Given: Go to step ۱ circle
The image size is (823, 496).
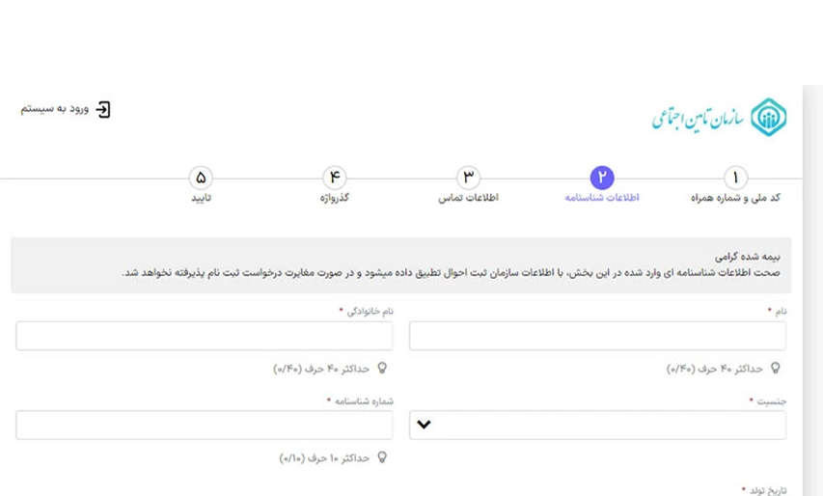Looking at the screenshot, I should coord(735,178).
